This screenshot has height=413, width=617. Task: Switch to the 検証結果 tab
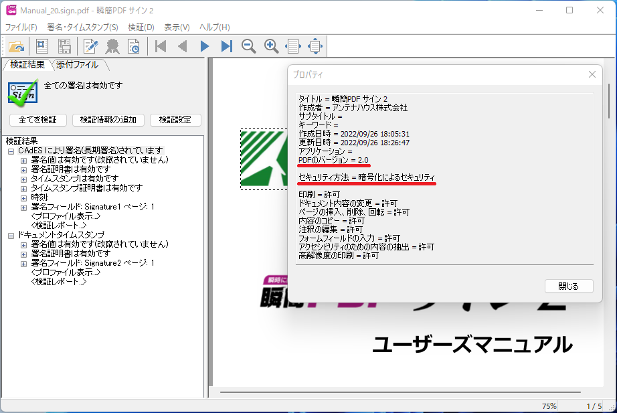(x=27, y=65)
